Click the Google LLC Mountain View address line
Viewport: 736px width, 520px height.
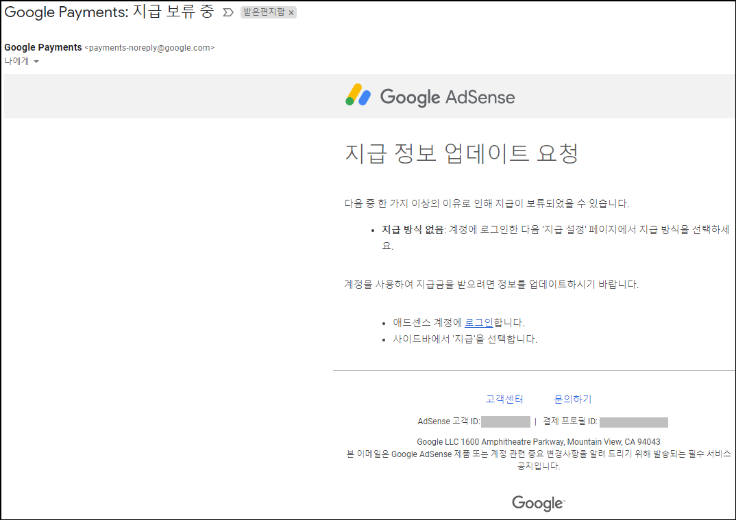[539, 442]
